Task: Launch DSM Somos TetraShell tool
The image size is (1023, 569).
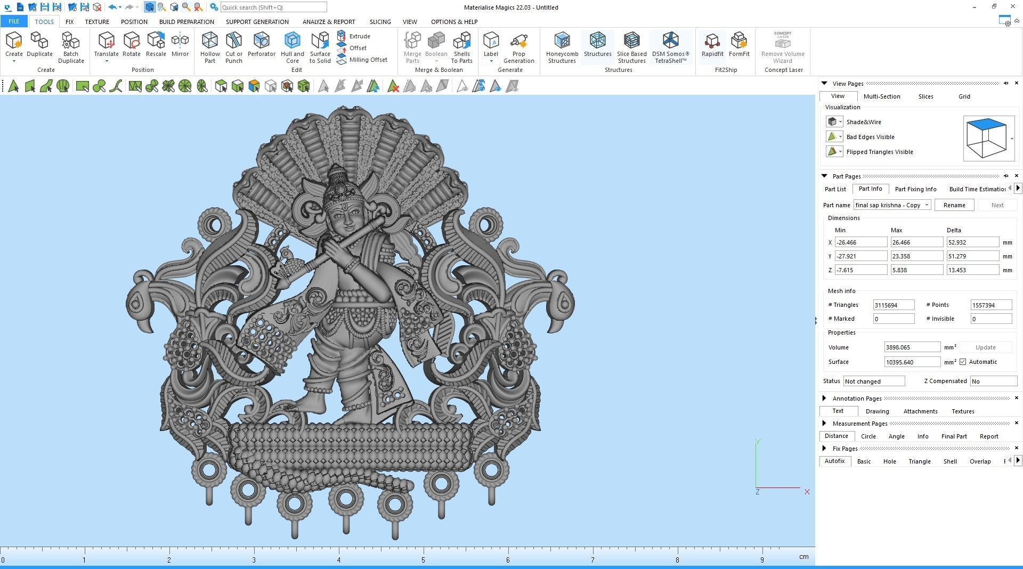Action: point(670,47)
